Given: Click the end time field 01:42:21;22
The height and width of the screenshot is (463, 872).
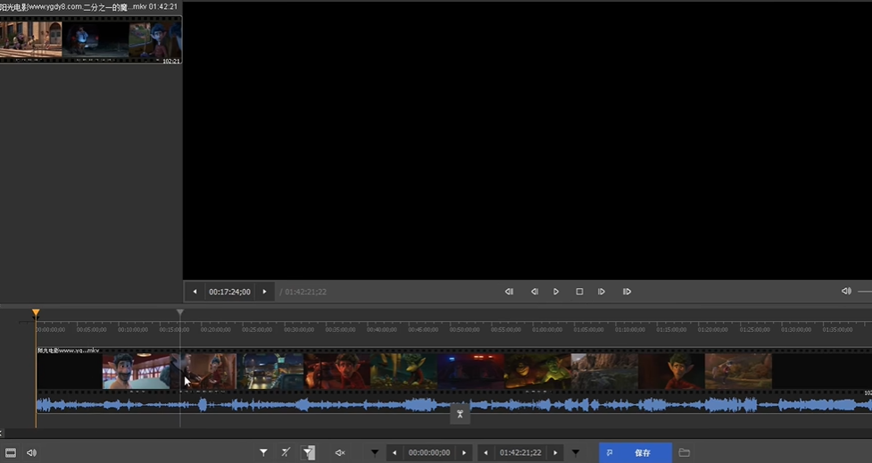Looking at the screenshot, I should point(520,452).
